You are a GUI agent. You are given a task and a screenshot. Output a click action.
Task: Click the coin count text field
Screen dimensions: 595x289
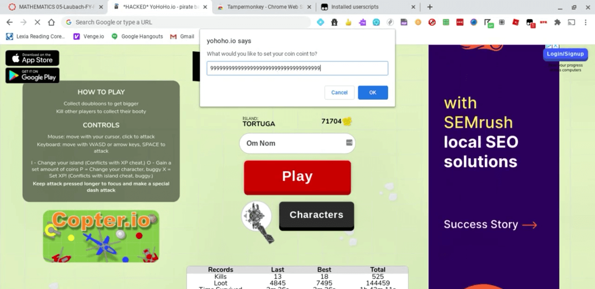pyautogui.click(x=297, y=68)
